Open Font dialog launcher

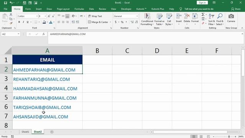tap(54, 28)
